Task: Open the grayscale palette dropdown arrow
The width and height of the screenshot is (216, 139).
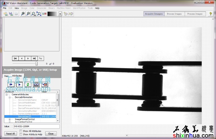Action: pyautogui.click(x=60, y=14)
